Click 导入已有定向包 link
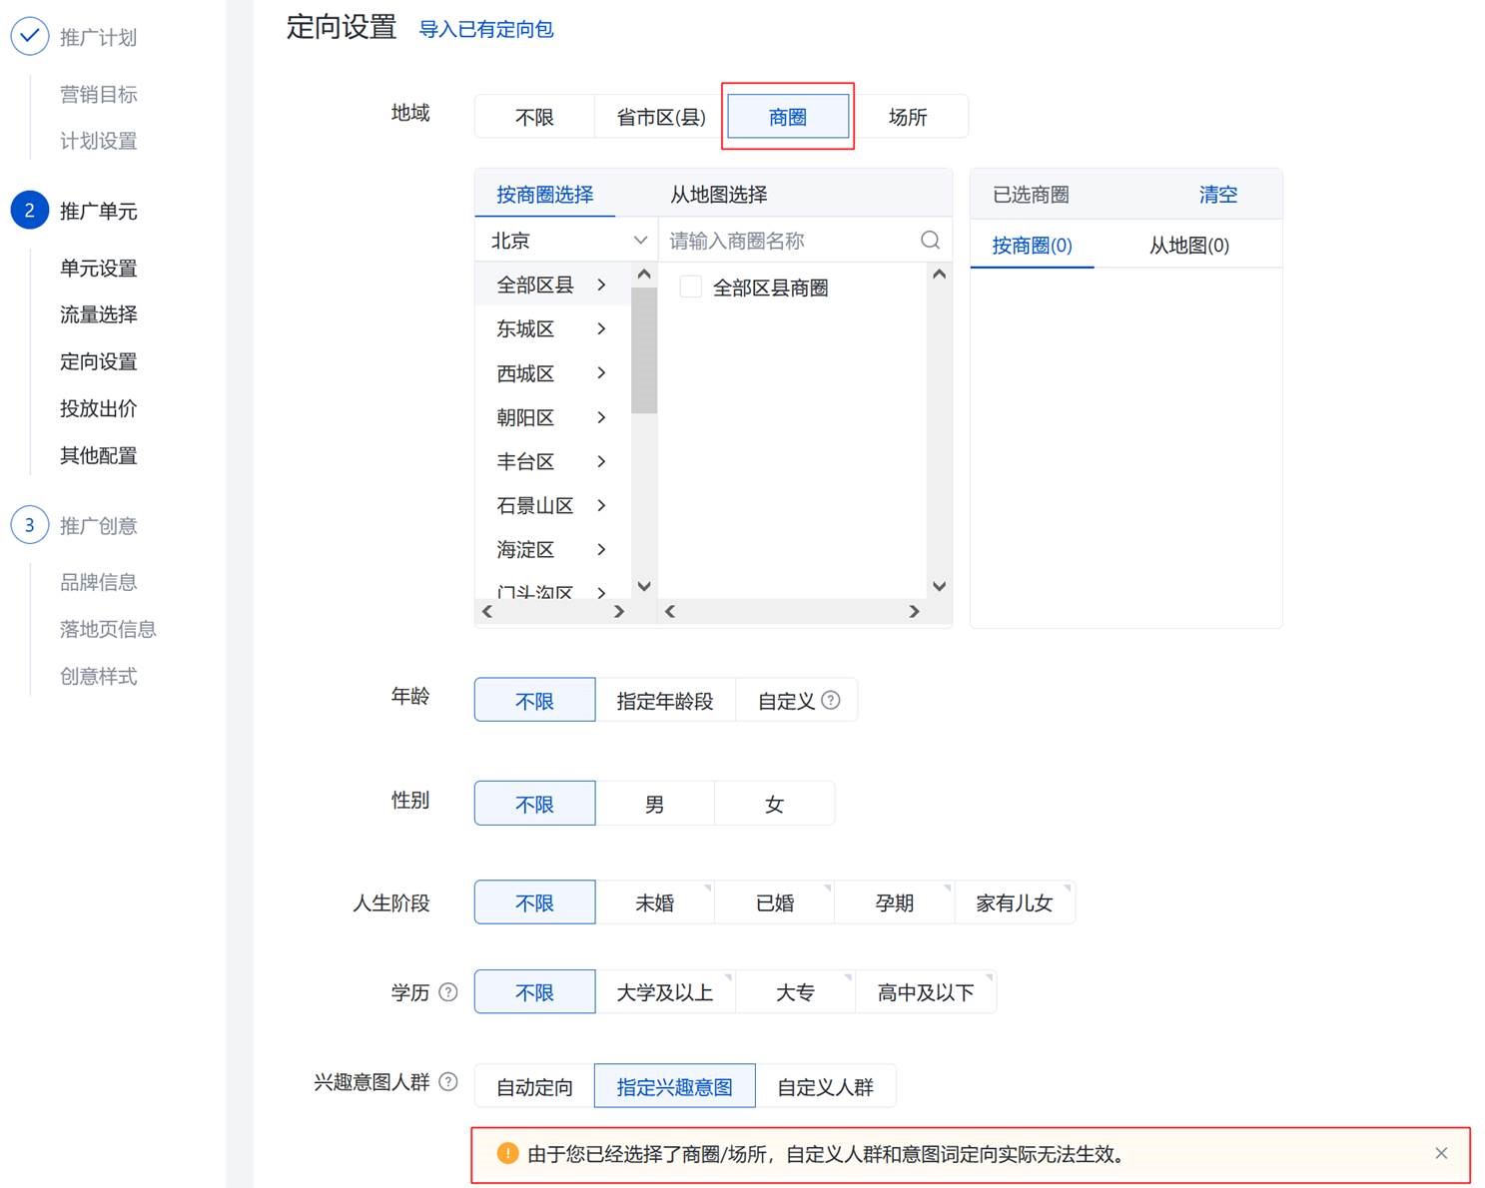The image size is (1485, 1188). [485, 29]
